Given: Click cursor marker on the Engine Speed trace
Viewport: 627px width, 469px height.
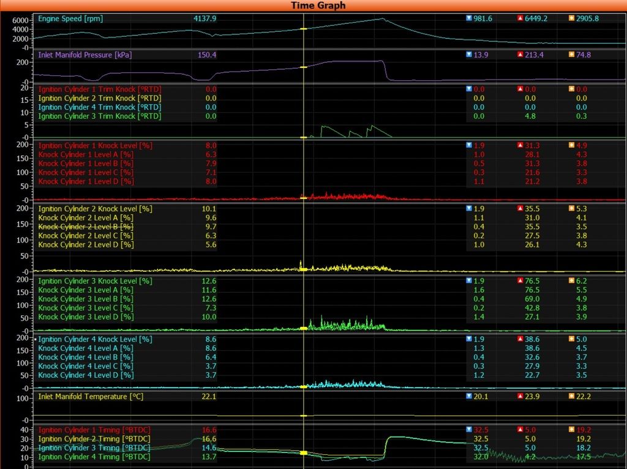Looking at the screenshot, I should tap(303, 29).
